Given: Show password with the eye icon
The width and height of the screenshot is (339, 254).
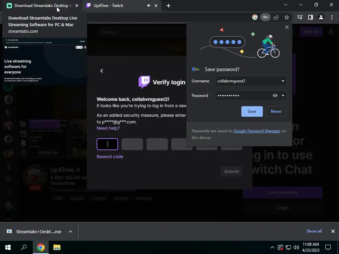Looking at the screenshot, I should [275, 96].
